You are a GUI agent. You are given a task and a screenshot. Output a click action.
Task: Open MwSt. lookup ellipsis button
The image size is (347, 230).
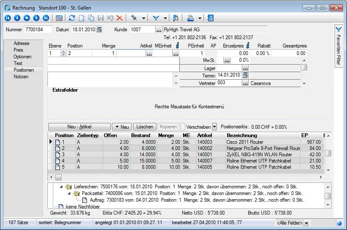[227, 60]
